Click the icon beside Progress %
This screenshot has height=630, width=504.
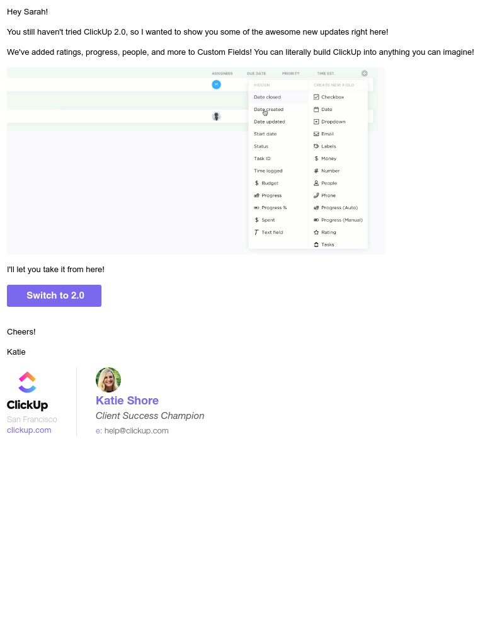click(256, 208)
